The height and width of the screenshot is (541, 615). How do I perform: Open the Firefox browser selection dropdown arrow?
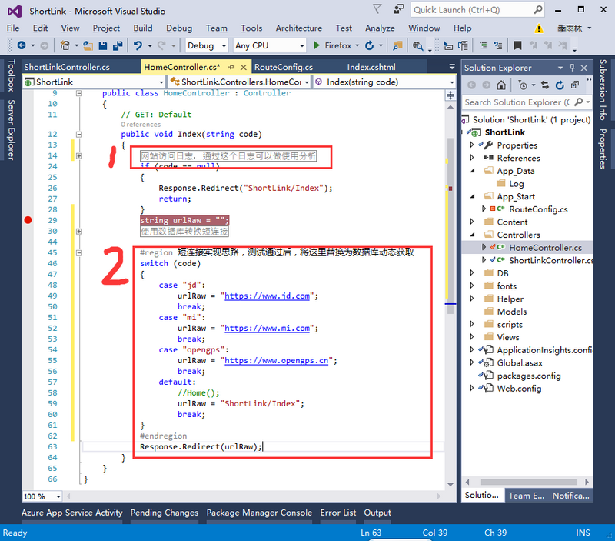coord(357,45)
